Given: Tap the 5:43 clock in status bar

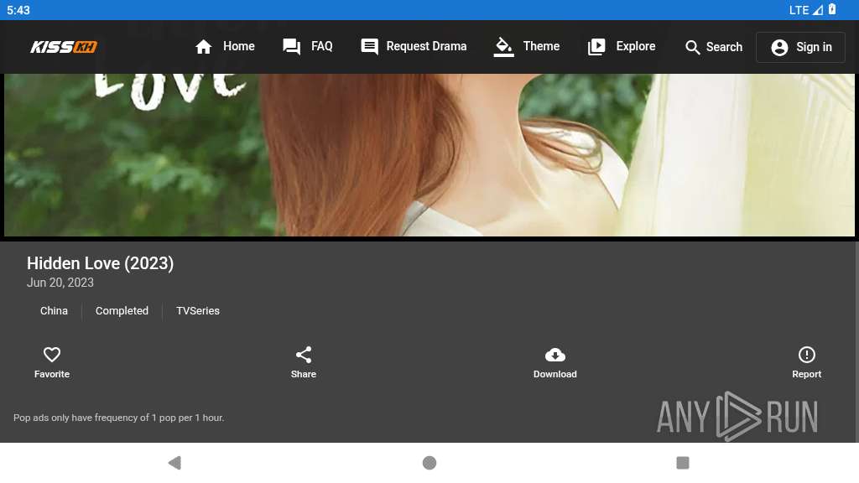Looking at the screenshot, I should pos(18,10).
